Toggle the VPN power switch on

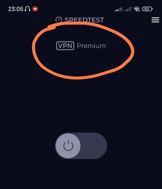pyautogui.click(x=81, y=146)
